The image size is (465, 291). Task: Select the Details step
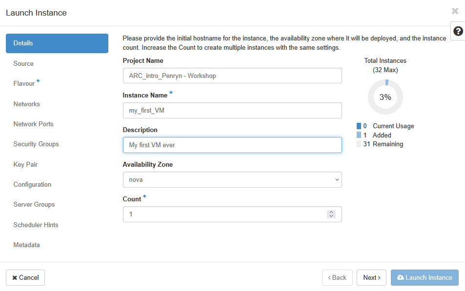click(57, 43)
